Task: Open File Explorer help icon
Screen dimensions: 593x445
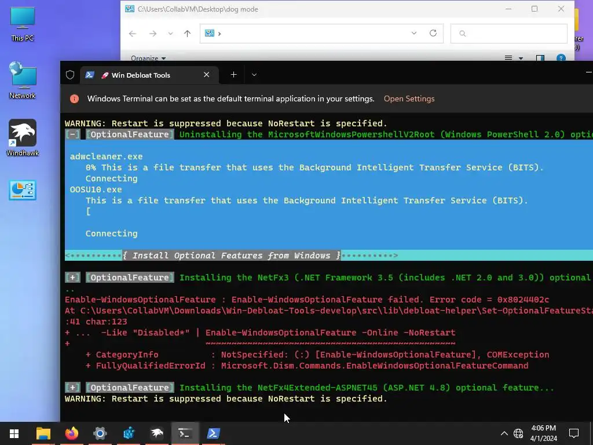Action: coord(561,57)
